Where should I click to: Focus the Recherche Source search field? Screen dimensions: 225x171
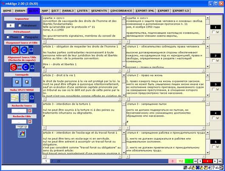19,111
